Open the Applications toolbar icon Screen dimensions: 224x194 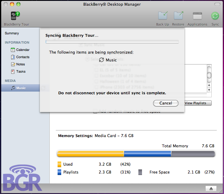tap(197, 16)
